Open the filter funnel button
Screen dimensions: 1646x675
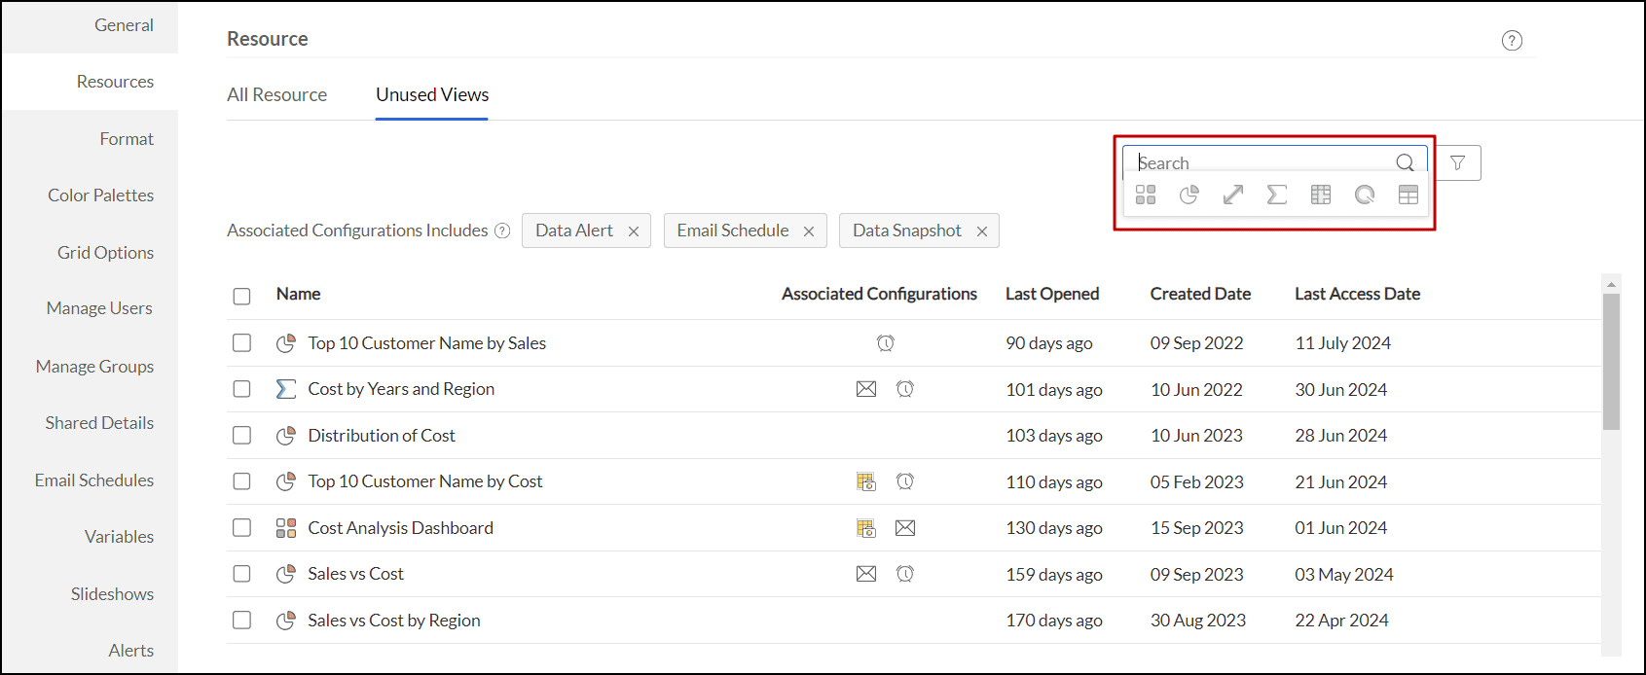coord(1457,163)
